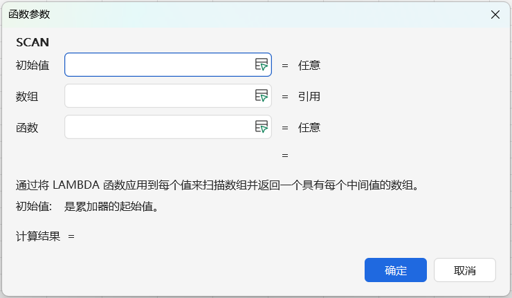Click the 函数 parameter label
The height and width of the screenshot is (298, 512).
pyautogui.click(x=27, y=127)
